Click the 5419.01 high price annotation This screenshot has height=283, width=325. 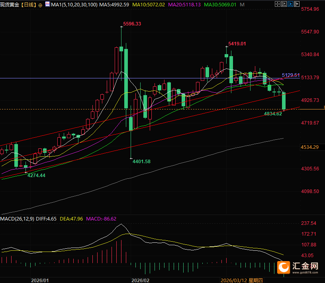pos(237,44)
